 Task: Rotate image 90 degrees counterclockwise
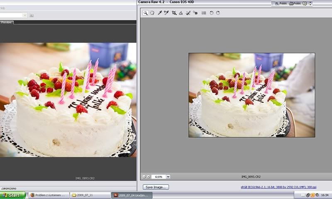click(x=211, y=13)
